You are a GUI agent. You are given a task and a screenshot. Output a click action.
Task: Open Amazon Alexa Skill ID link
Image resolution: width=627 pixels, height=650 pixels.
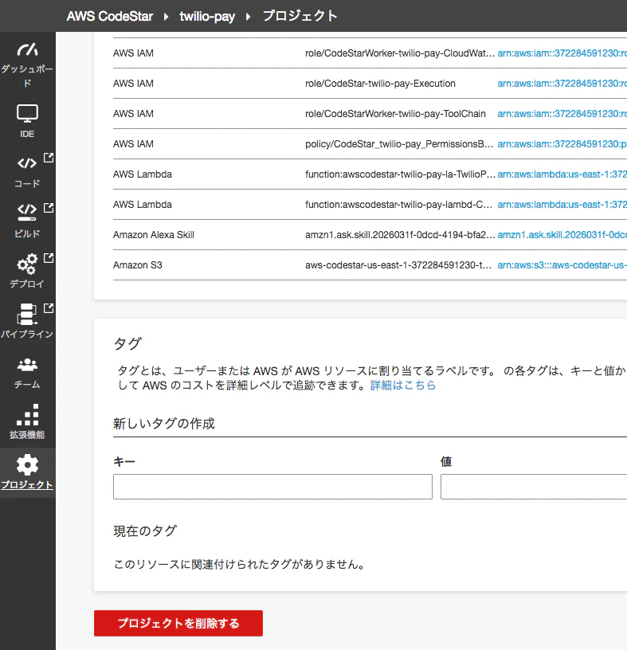[x=562, y=235]
